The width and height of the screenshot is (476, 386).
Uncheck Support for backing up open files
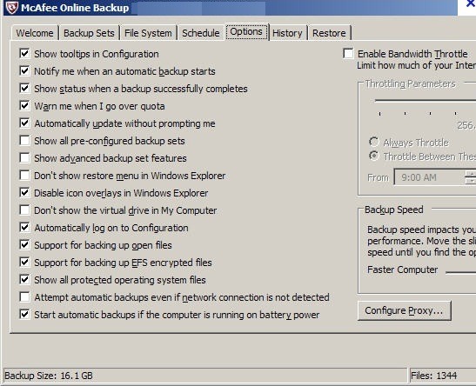coord(24,244)
